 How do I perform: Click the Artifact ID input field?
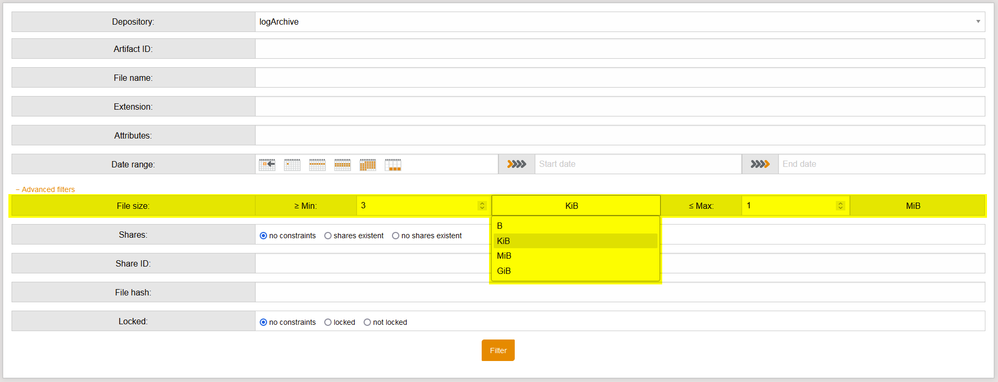[619, 49]
